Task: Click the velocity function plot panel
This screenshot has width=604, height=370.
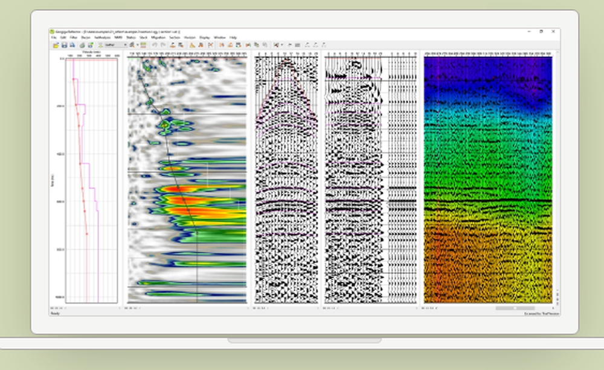Action: click(92, 180)
